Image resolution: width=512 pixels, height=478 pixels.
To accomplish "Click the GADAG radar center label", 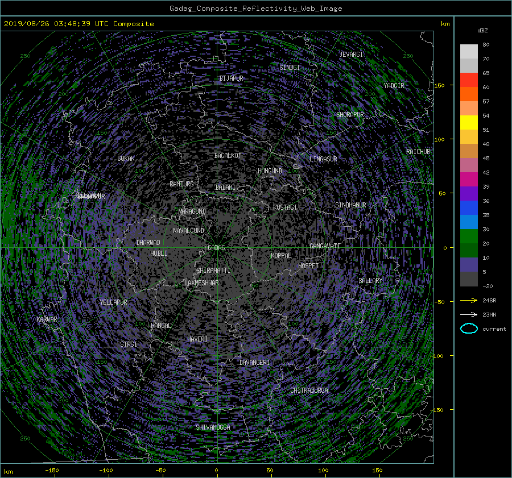I will (x=216, y=248).
